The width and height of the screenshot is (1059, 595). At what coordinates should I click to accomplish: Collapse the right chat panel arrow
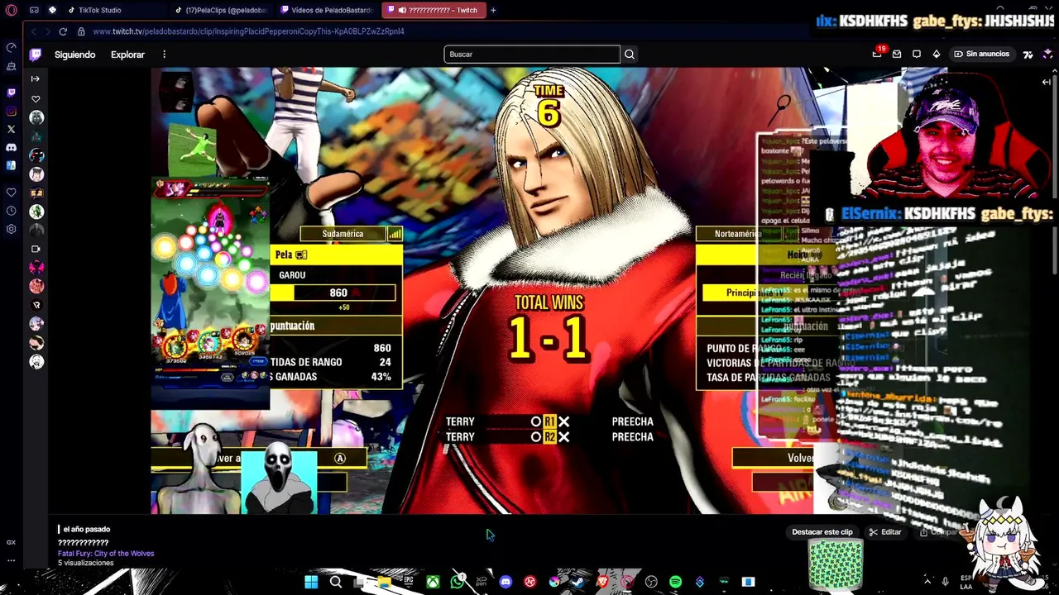1046,81
